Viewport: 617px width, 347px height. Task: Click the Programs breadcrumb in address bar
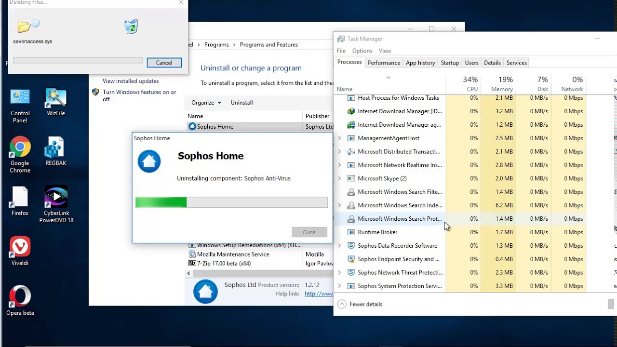tap(216, 44)
